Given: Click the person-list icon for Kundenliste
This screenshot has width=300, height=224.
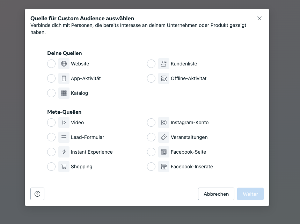Looking at the screenshot, I should (x=164, y=64).
